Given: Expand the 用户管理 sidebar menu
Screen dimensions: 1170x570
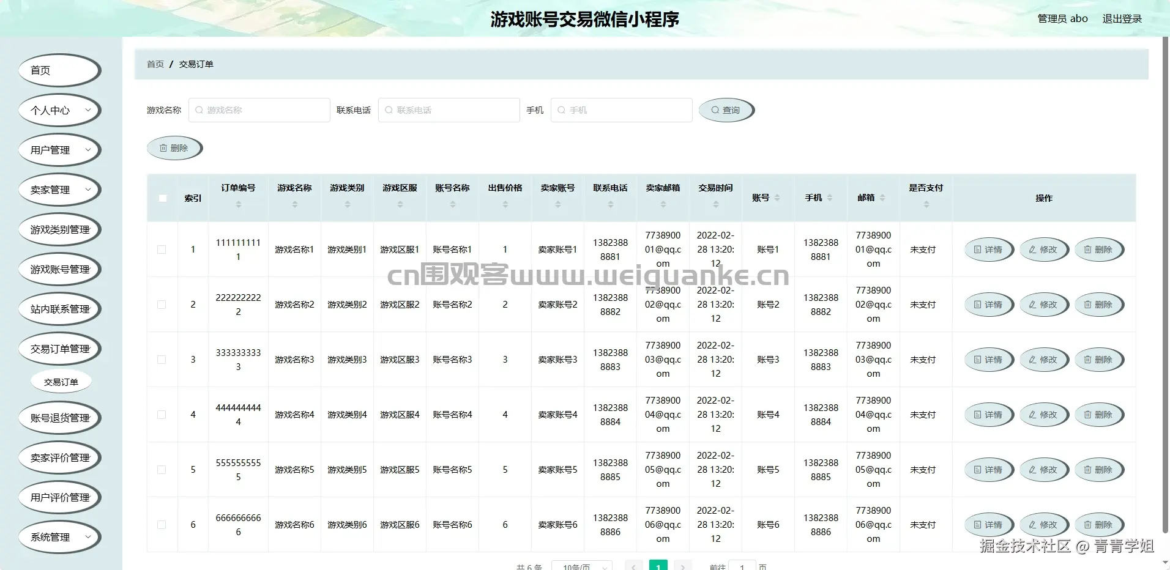Looking at the screenshot, I should coord(59,150).
